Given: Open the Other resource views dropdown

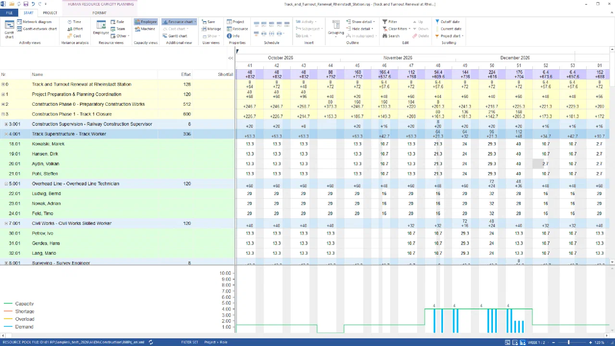Looking at the screenshot, I should [119, 36].
